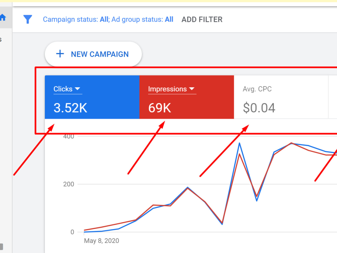The height and width of the screenshot is (253, 337).
Task: Expand the Clicks metric dropdown arrow
Action: [78, 89]
